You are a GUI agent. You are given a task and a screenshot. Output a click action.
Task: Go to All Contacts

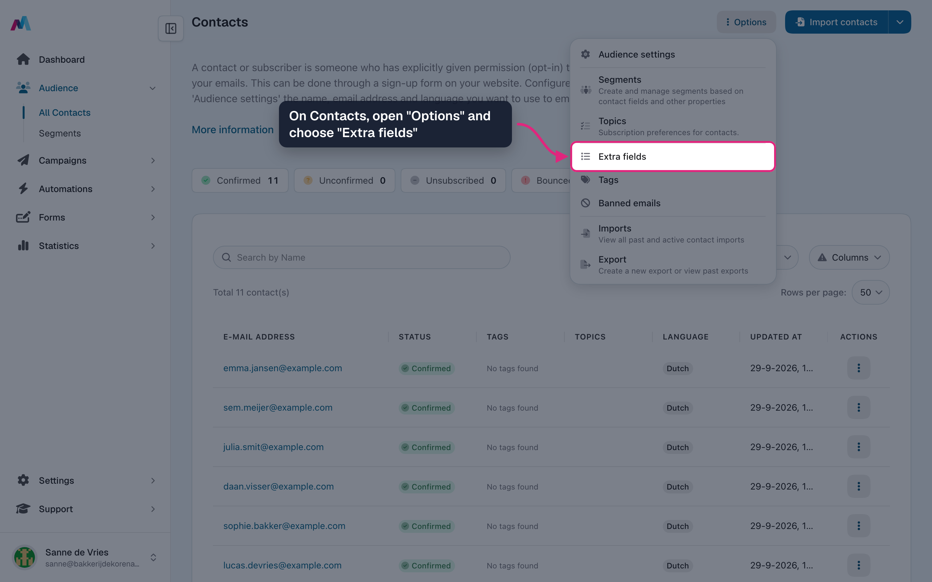[x=65, y=113]
